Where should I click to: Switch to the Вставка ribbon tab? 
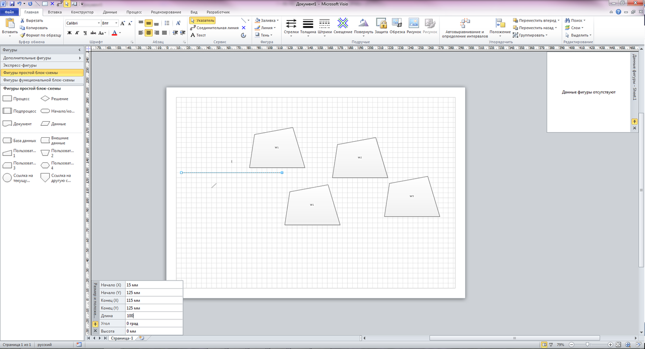(55, 12)
